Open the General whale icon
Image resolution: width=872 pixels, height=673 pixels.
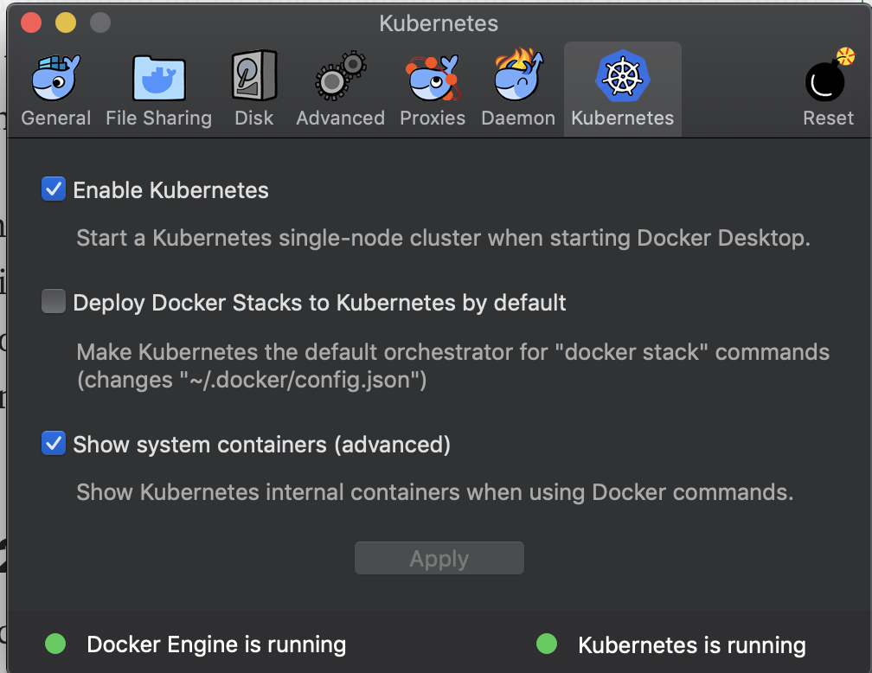55,79
